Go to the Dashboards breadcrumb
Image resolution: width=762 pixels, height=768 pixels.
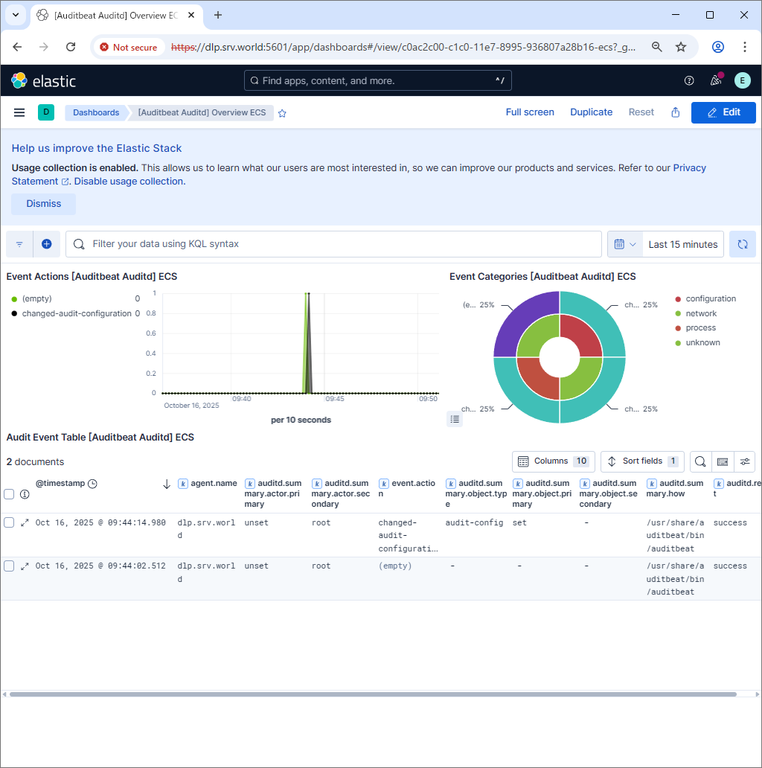tap(96, 112)
